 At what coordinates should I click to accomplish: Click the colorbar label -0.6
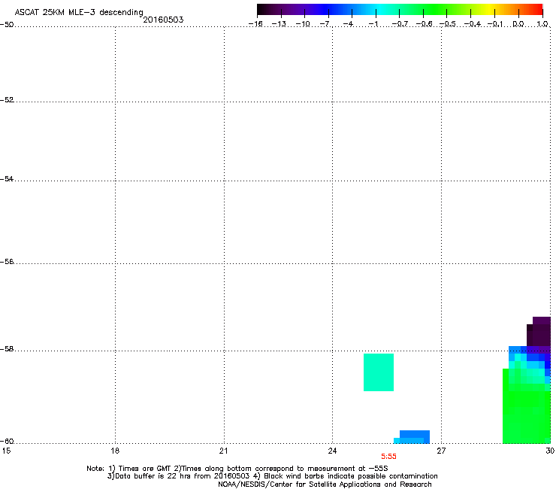424,24
